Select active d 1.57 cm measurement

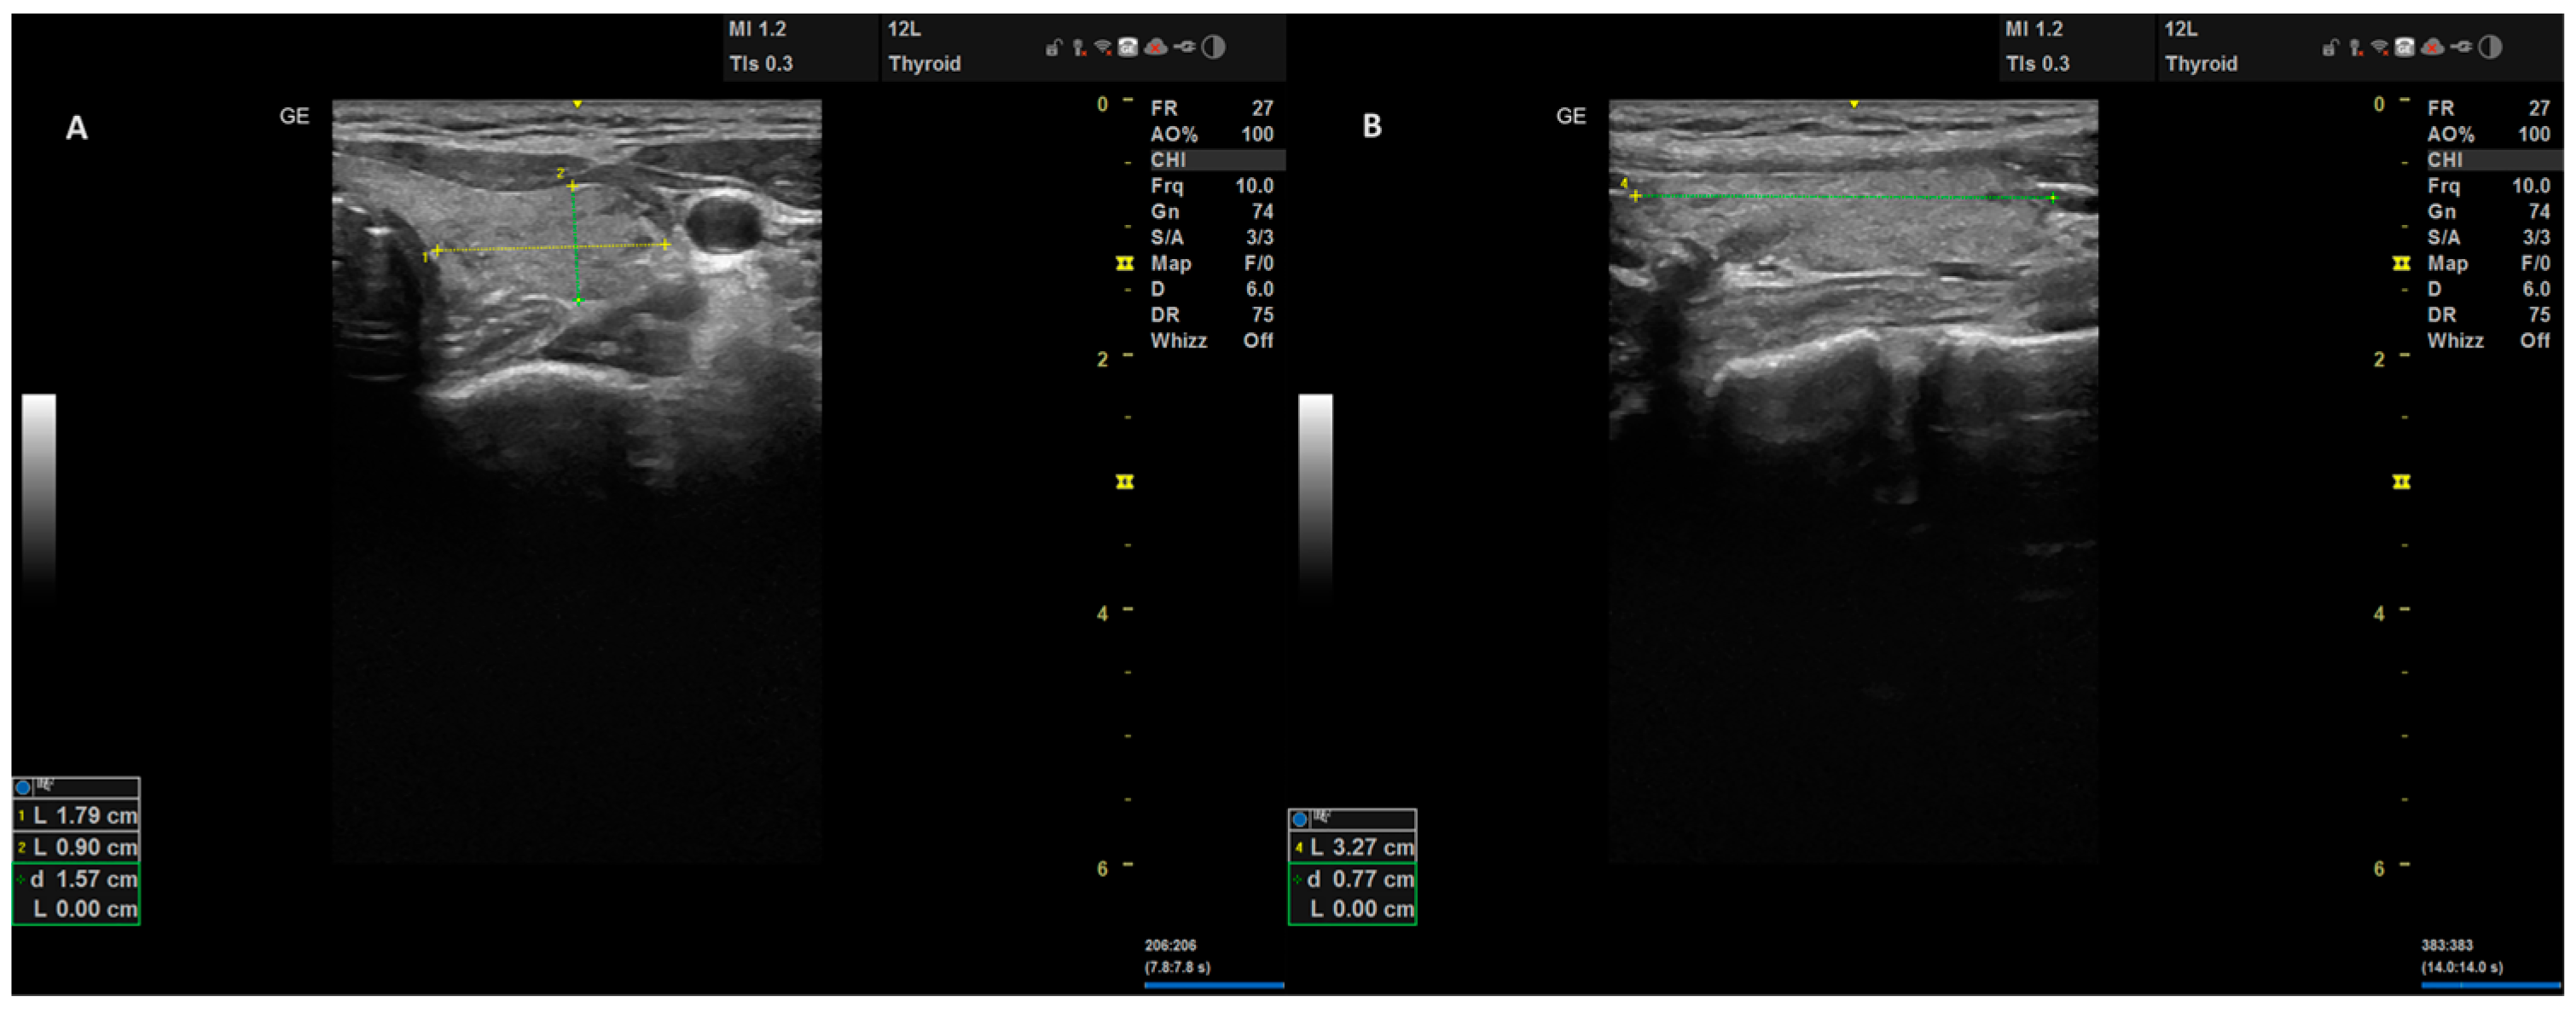tap(76, 879)
